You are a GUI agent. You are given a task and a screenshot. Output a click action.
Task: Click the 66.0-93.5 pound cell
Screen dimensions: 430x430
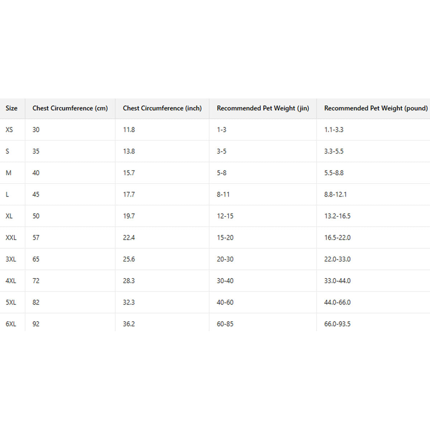(337, 324)
